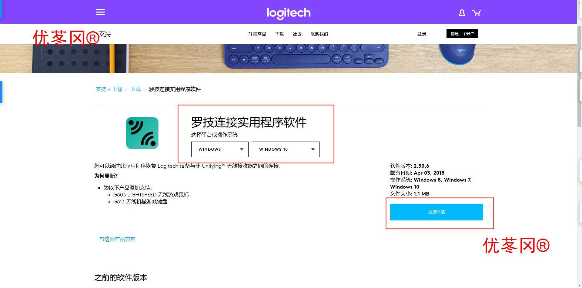Click the 软件版本 2.30.6 text
This screenshot has width=582, height=288.
click(410, 166)
